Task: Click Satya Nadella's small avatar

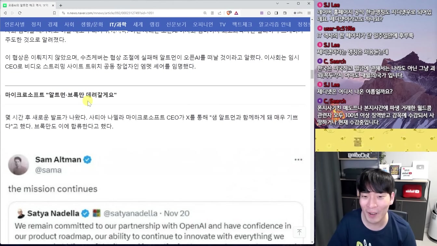Action: (20, 213)
